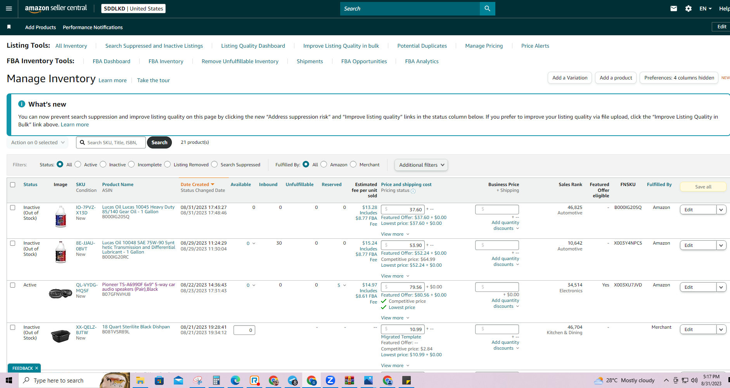Open Microsoft Store from the taskbar
Image resolution: width=730 pixels, height=388 pixels.
coord(159,381)
